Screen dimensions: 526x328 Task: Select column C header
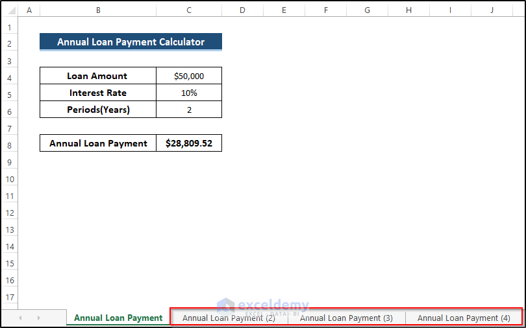tap(189, 10)
